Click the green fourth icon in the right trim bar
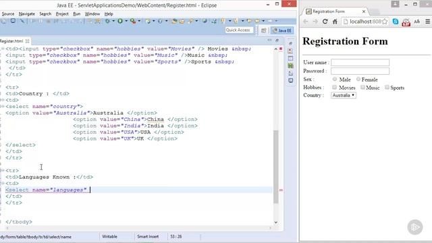 (x=290, y=65)
